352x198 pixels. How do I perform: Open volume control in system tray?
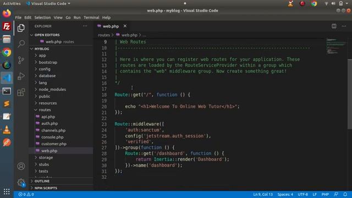click(333, 3)
